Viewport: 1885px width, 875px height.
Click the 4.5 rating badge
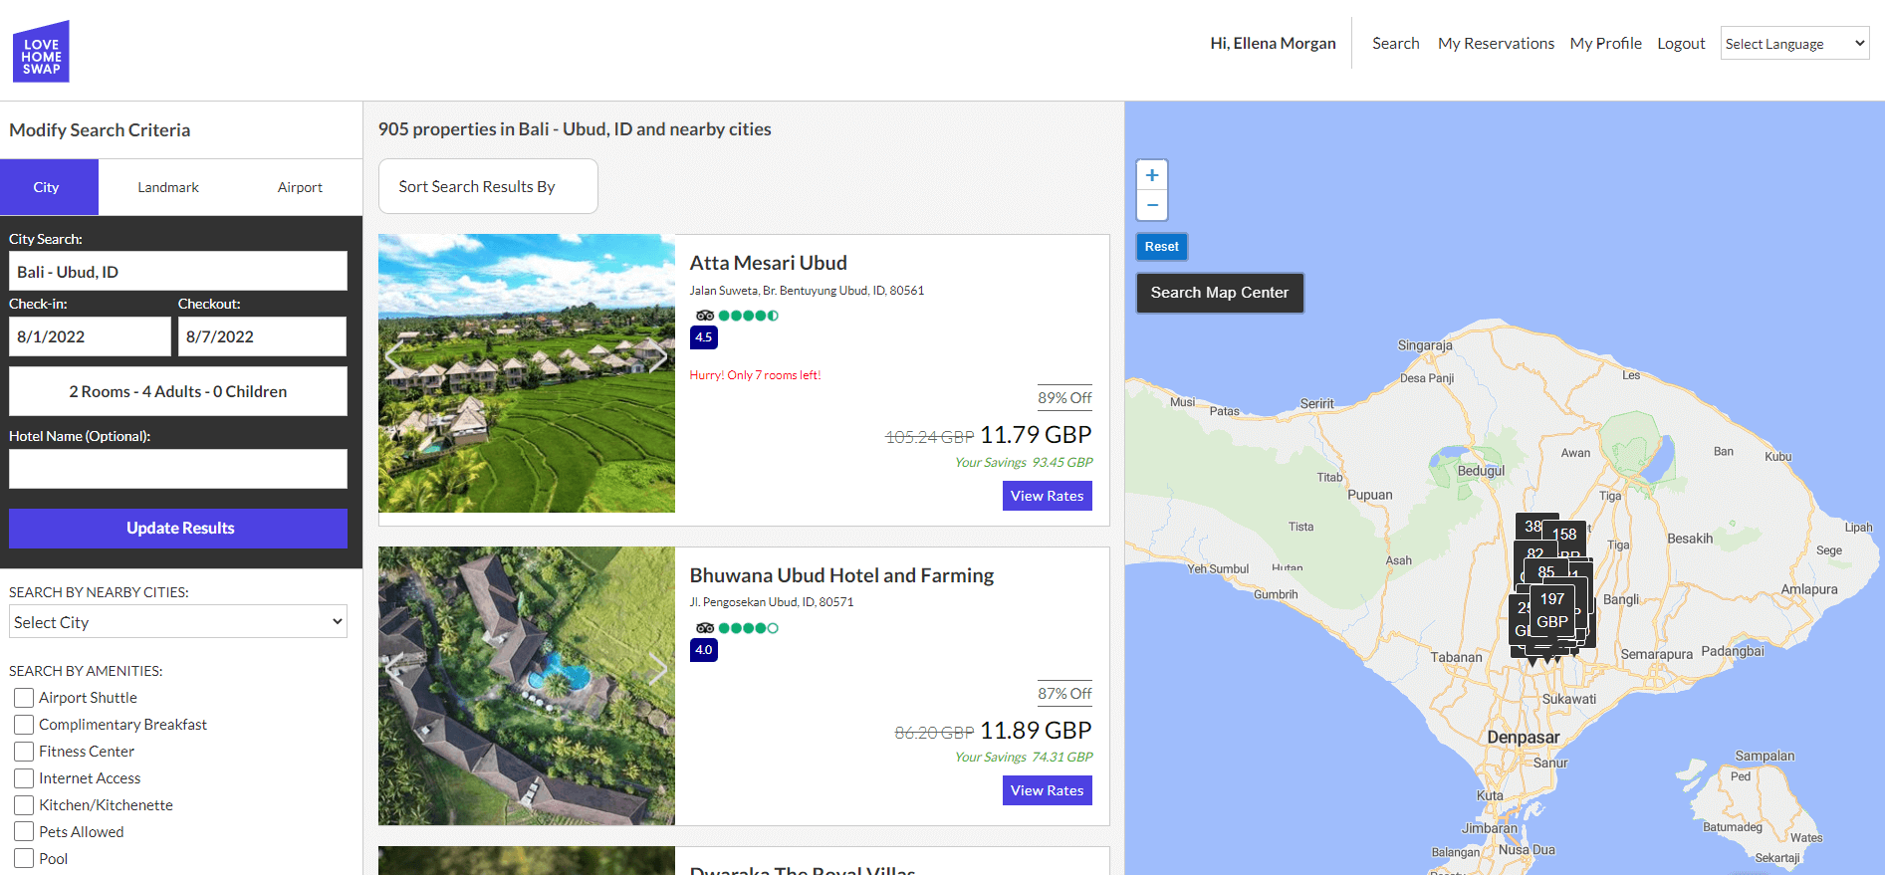tap(704, 337)
